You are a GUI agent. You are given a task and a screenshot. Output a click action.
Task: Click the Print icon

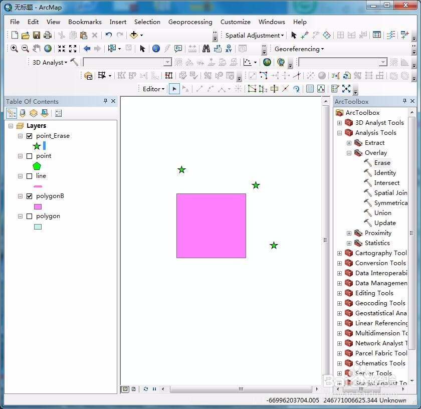tap(48, 35)
